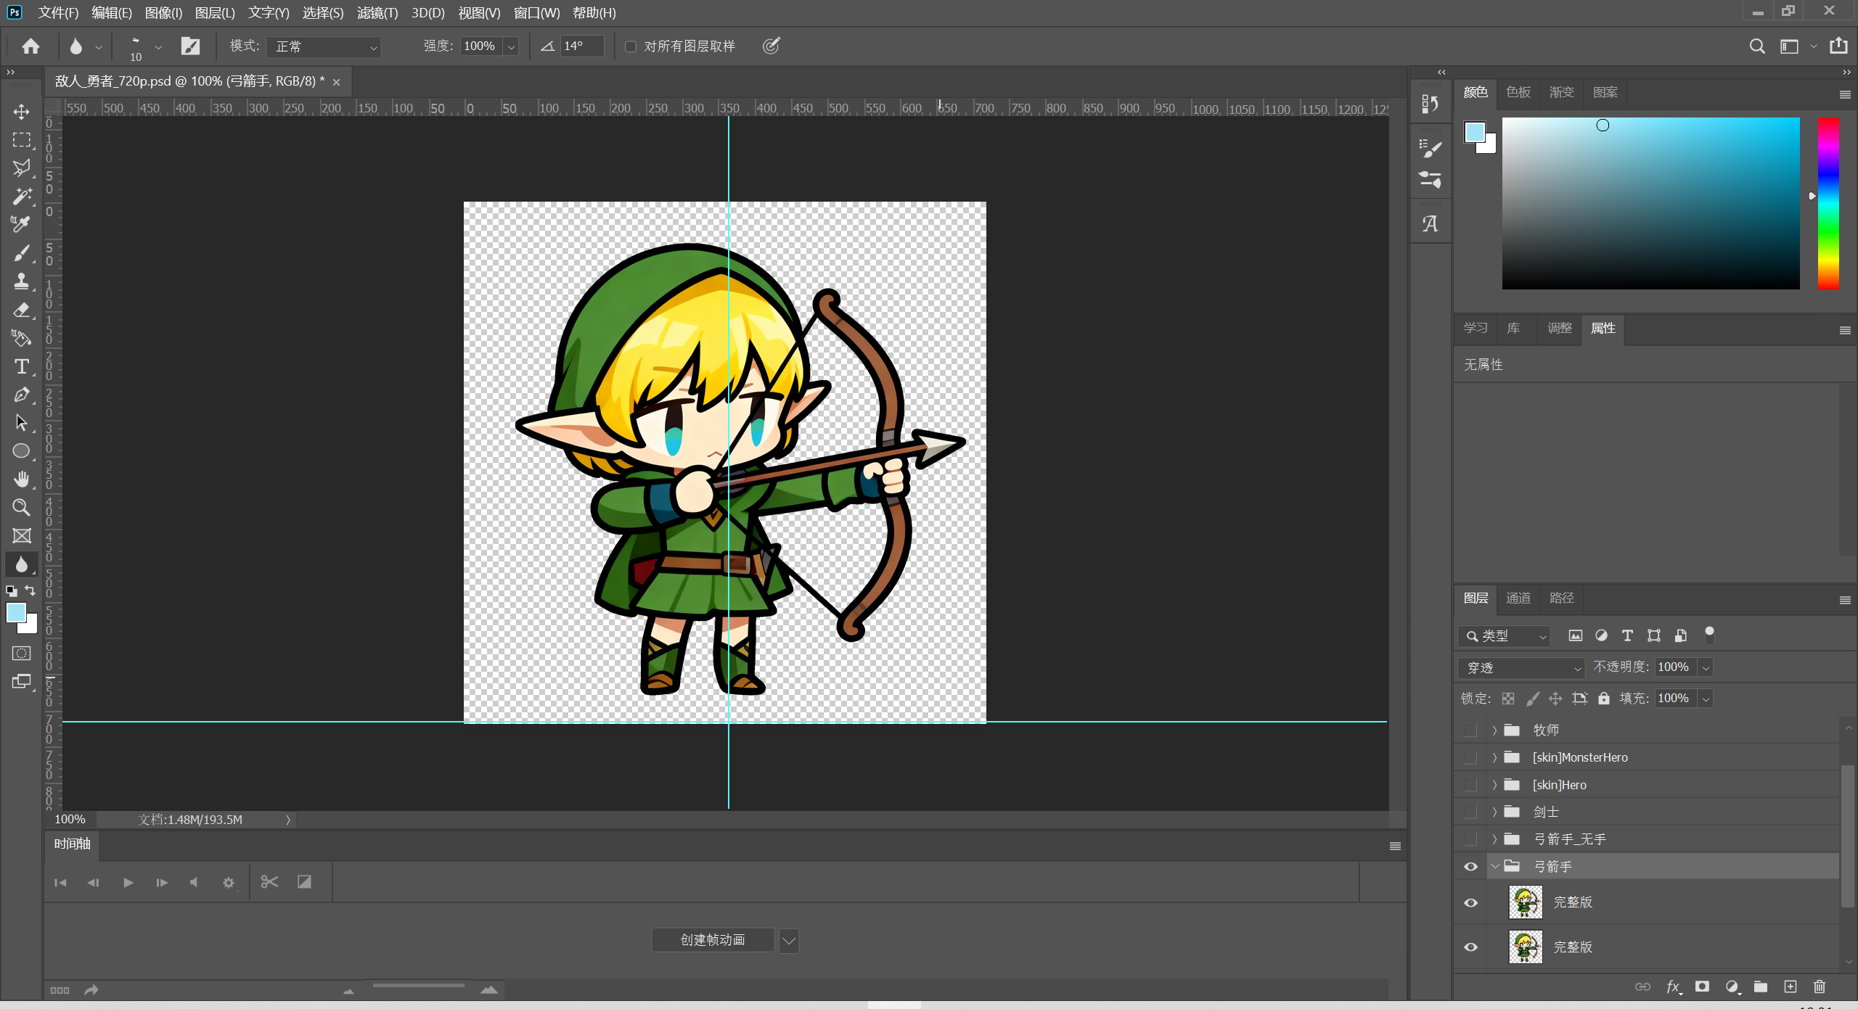Select the Path Selection tool
The width and height of the screenshot is (1858, 1009).
coord(21,423)
